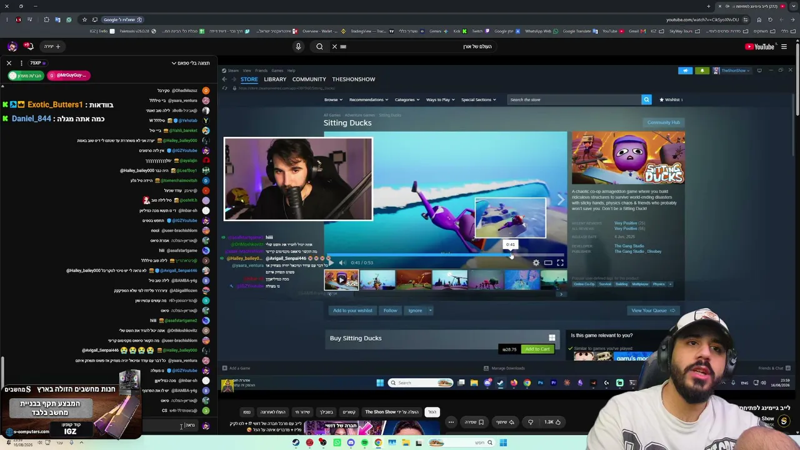
Task: Dislike the YouTube video
Action: click(531, 422)
